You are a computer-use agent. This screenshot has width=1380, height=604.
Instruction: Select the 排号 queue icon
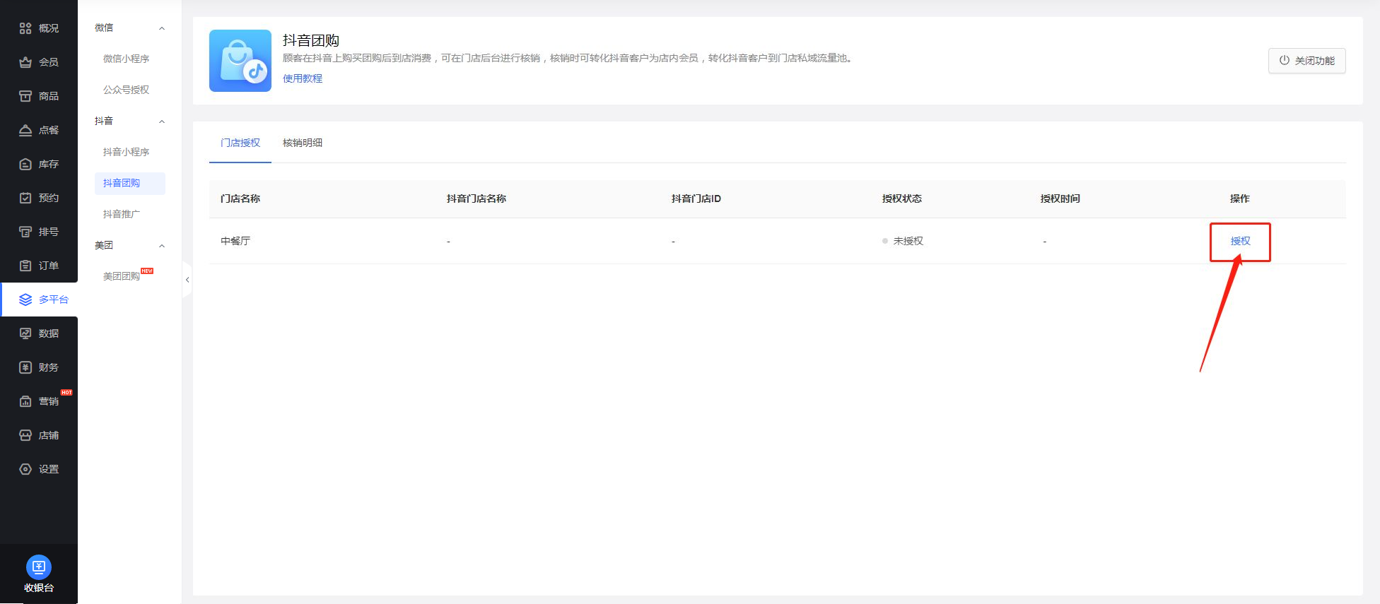[x=25, y=232]
